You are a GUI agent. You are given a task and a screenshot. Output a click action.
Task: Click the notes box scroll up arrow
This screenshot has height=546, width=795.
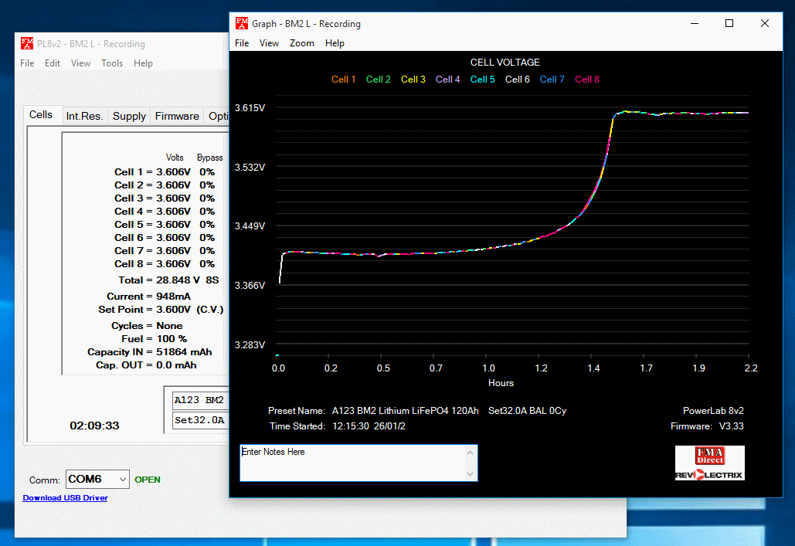pos(471,453)
